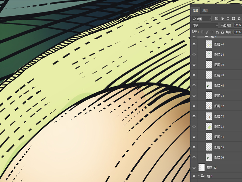The width and height of the screenshot is (242, 182).
Task: Open the 穿透 blend mode dropdown
Action: click(x=205, y=26)
